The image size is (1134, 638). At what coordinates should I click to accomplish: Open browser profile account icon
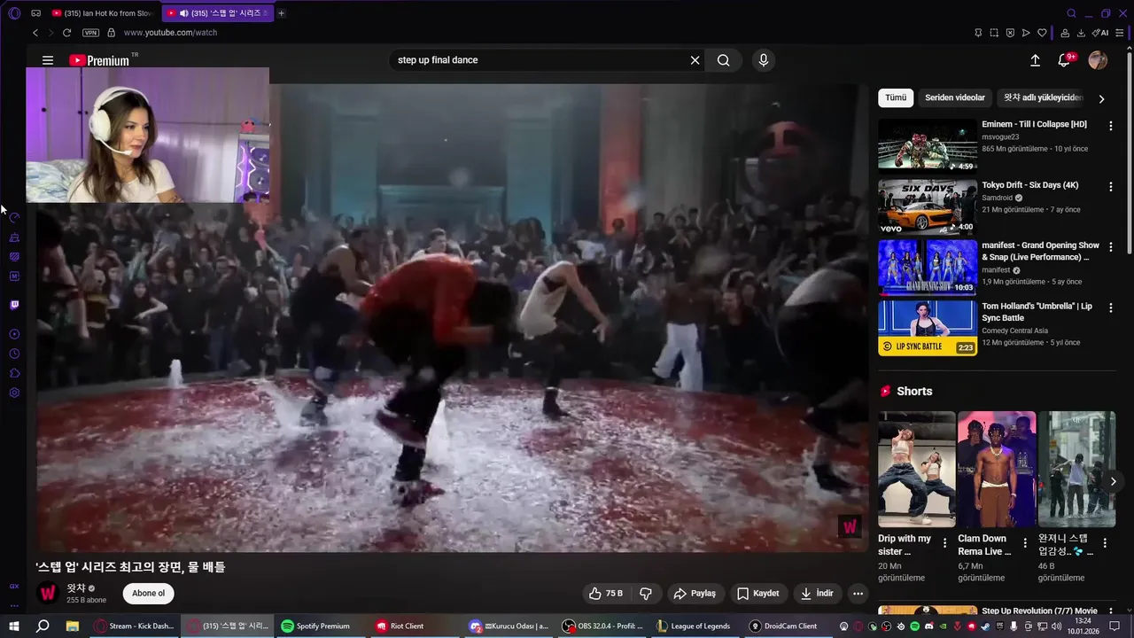(1065, 33)
